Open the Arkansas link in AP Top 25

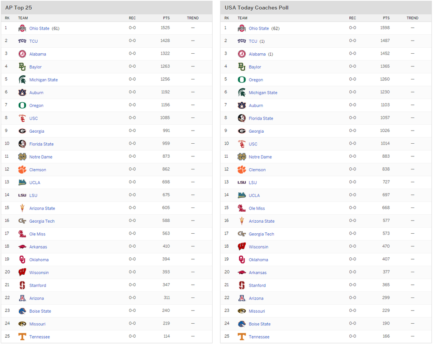[38, 247]
